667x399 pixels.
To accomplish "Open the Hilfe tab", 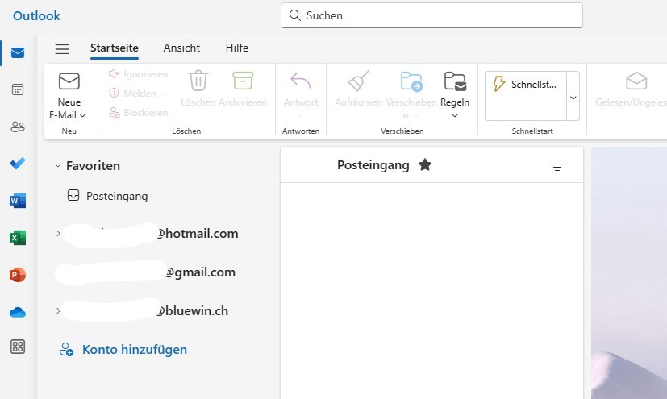I will (236, 48).
